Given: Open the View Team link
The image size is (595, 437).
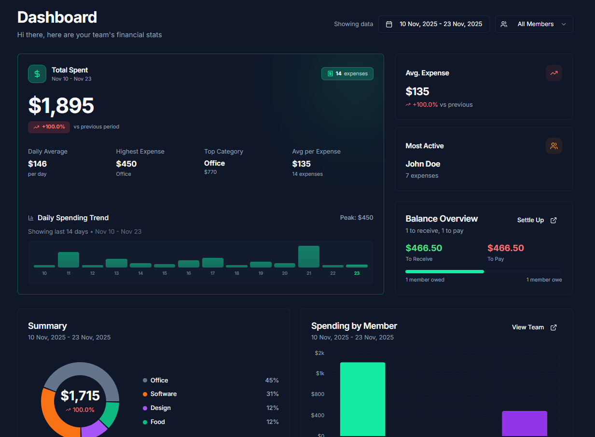Looking at the screenshot, I should (527, 327).
